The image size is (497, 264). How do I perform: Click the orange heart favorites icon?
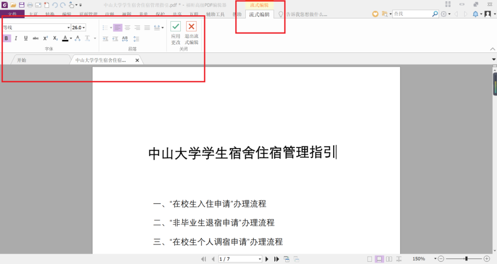tap(375, 14)
